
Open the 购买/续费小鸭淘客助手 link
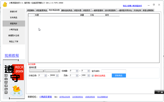click(132, 6)
